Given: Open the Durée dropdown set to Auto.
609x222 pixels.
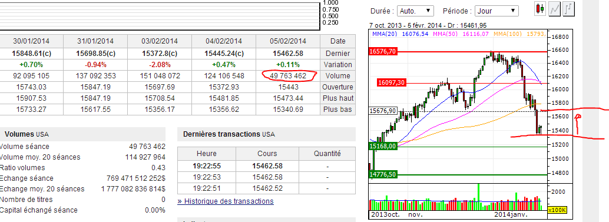Looking at the screenshot, I should (x=416, y=11).
